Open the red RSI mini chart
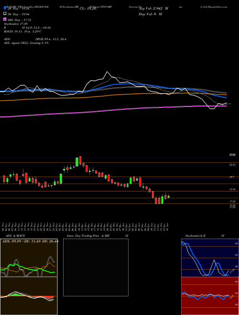This screenshot has height=315, width=239. pos(210,296)
